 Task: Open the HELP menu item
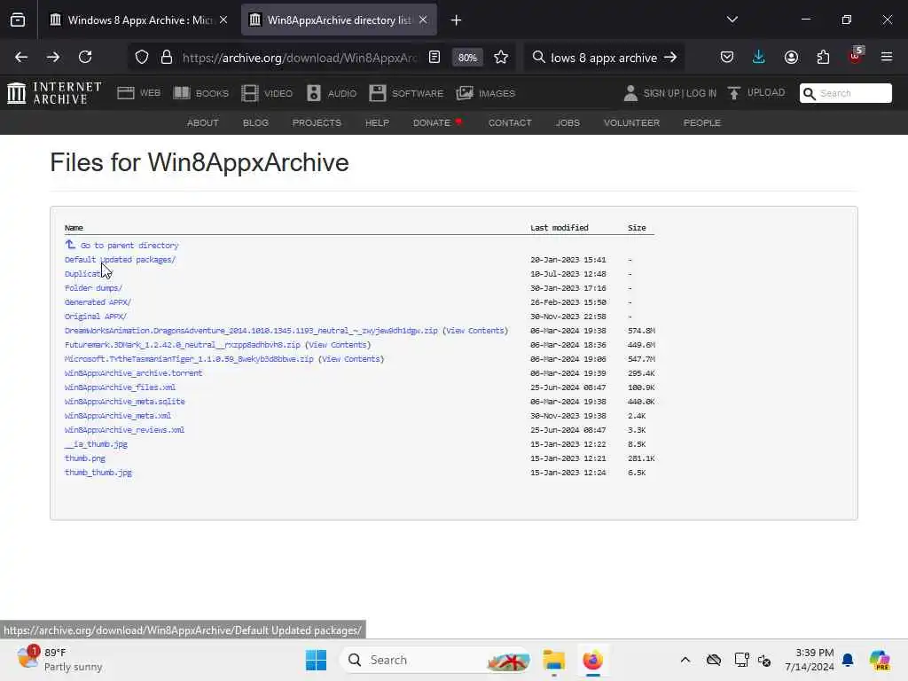[377, 122]
